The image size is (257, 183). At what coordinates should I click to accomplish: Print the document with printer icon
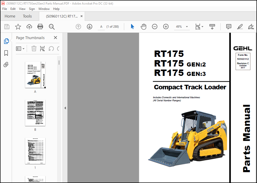[x=40, y=27]
